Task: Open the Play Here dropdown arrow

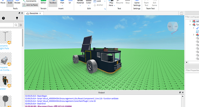Action: 114,5
